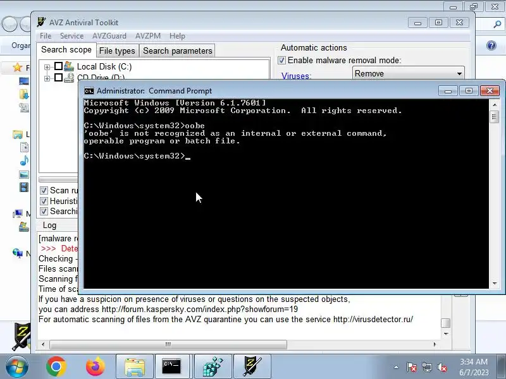Toggle the Heuristic checkbox
This screenshot has width=506, height=379.
coord(44,202)
